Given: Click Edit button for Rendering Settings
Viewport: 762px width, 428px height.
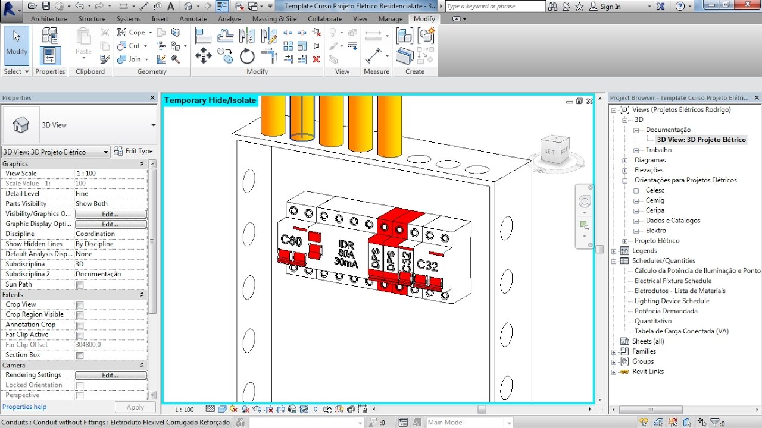Looking at the screenshot, I should coord(110,375).
